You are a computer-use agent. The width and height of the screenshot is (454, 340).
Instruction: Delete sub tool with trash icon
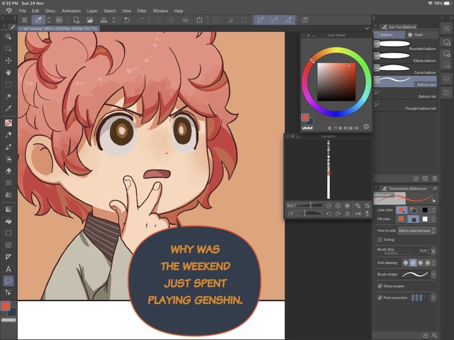(435, 179)
